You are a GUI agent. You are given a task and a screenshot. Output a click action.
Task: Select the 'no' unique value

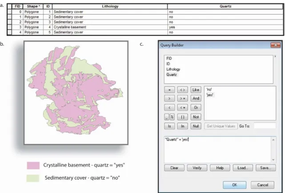209,89
